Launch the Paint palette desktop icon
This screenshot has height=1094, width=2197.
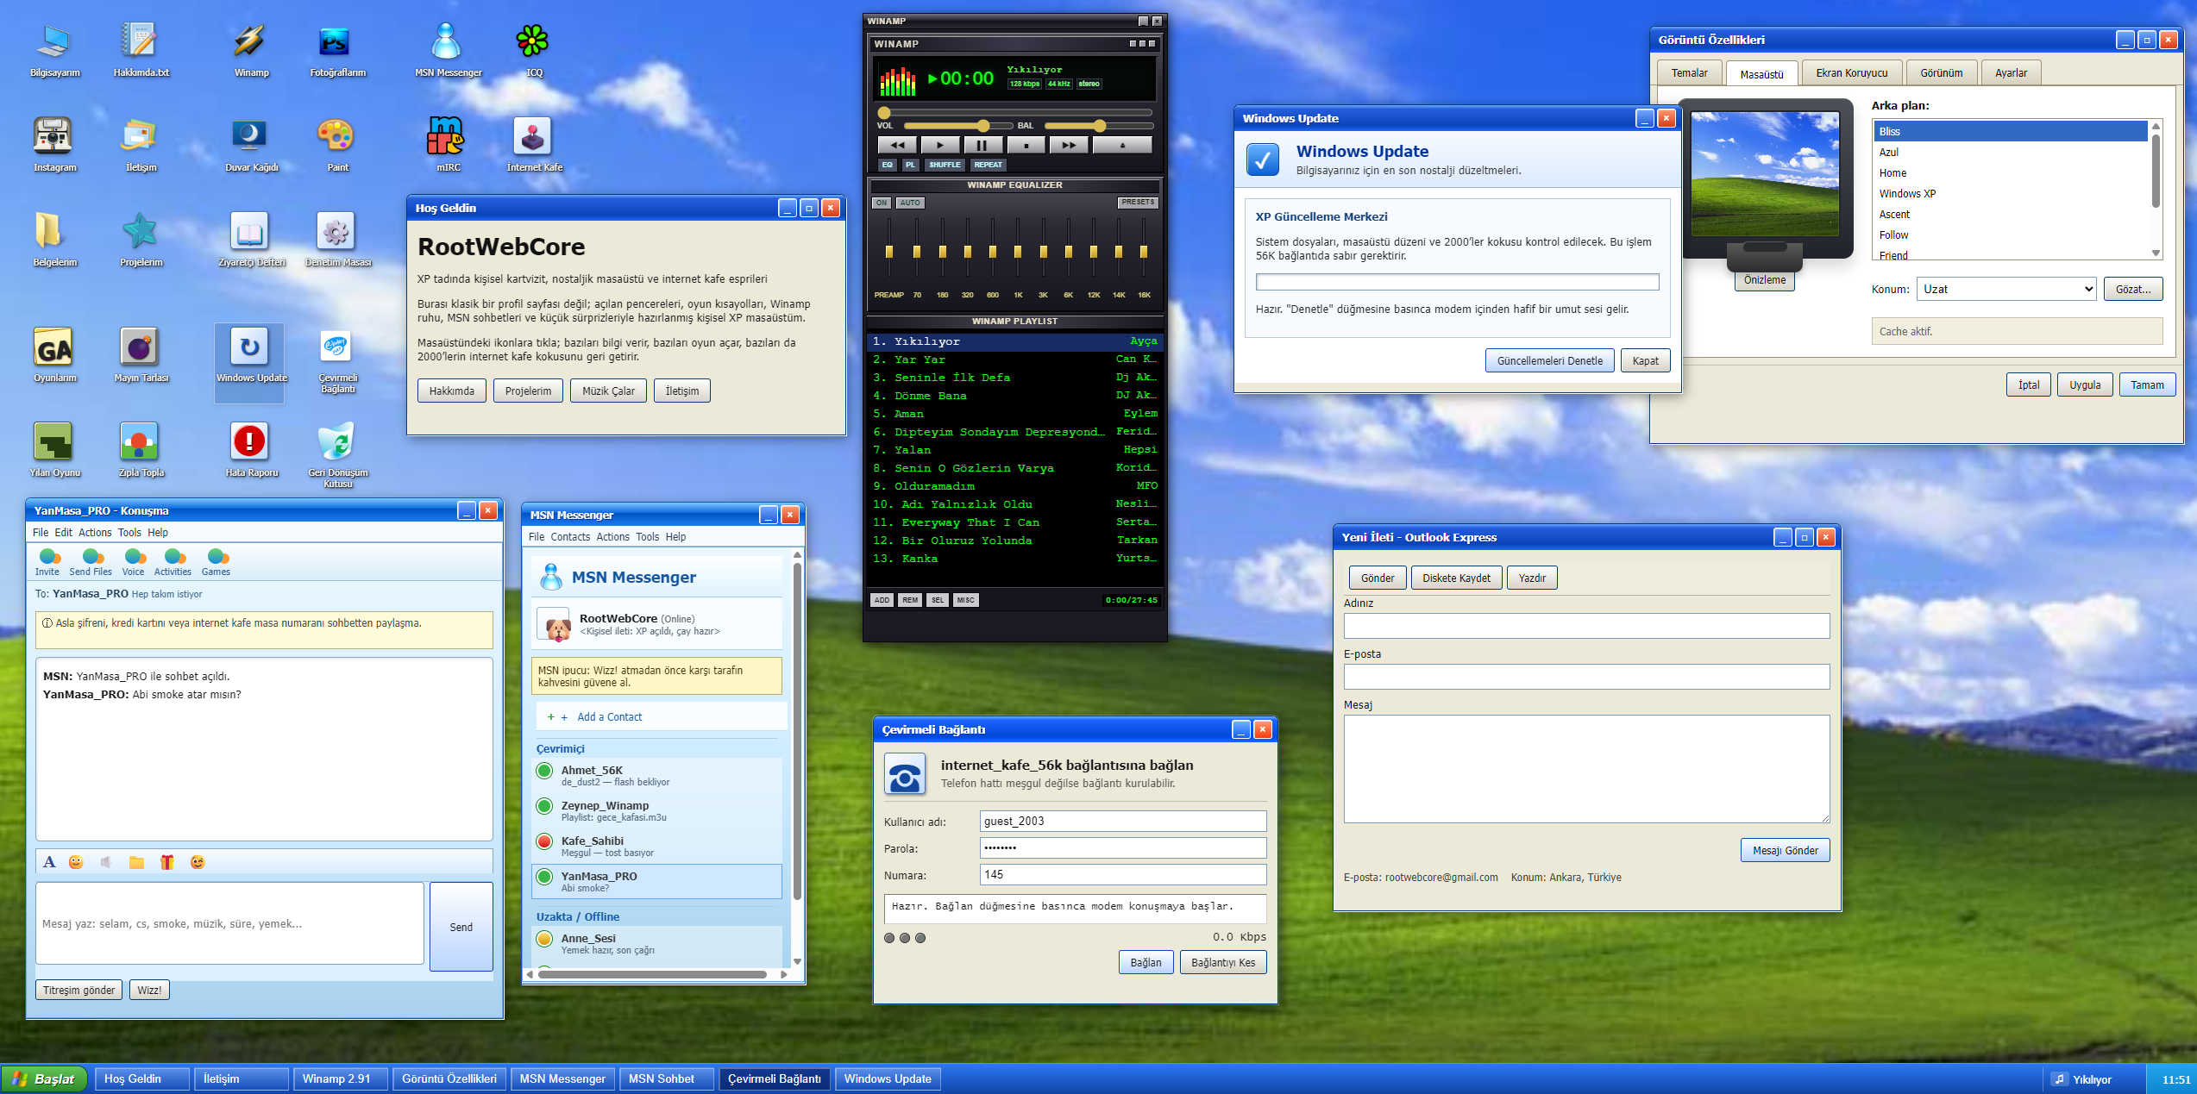337,145
